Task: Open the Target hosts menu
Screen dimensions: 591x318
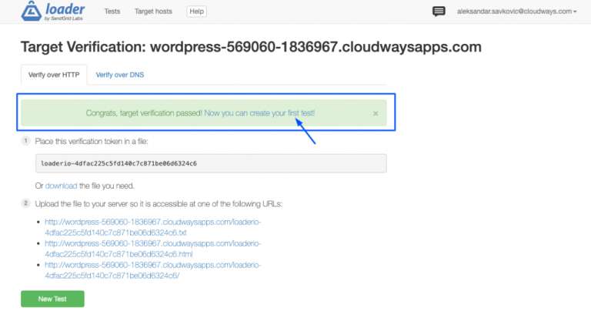Action: (x=153, y=12)
